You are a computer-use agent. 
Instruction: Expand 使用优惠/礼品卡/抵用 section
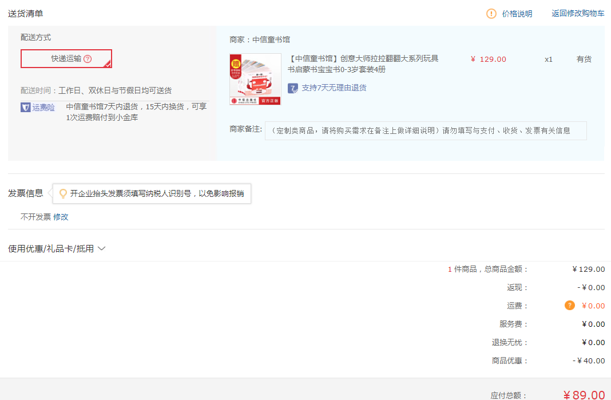[x=57, y=249]
